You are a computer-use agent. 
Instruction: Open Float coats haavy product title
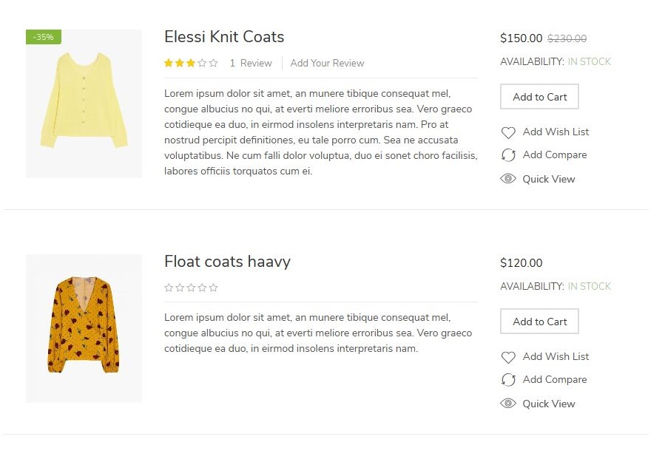tap(227, 262)
